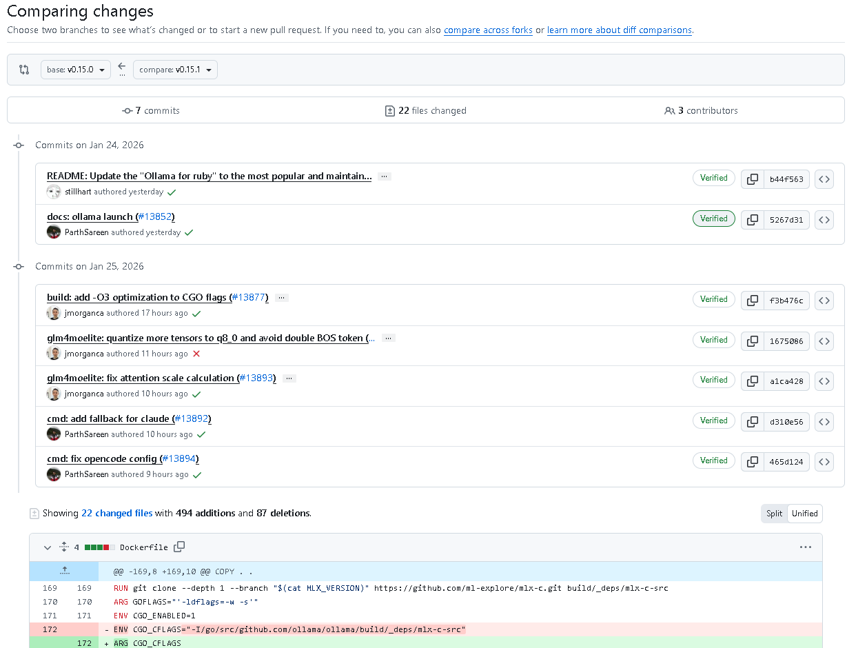Open pull request #13892 link
The height and width of the screenshot is (648, 847).
coord(192,419)
